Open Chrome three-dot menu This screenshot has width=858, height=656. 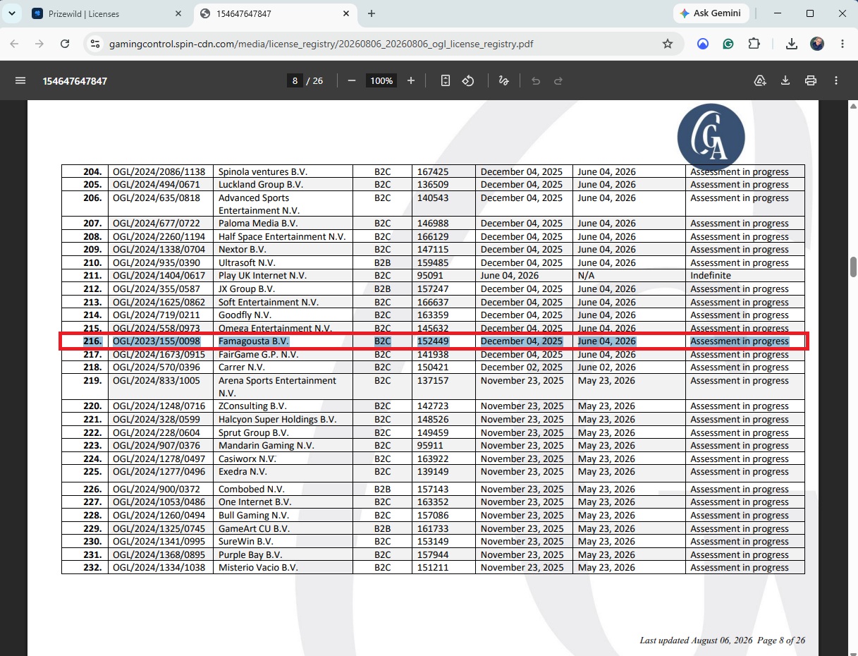(x=842, y=44)
